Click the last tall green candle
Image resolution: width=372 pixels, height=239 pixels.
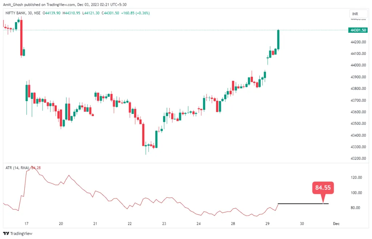point(278,39)
